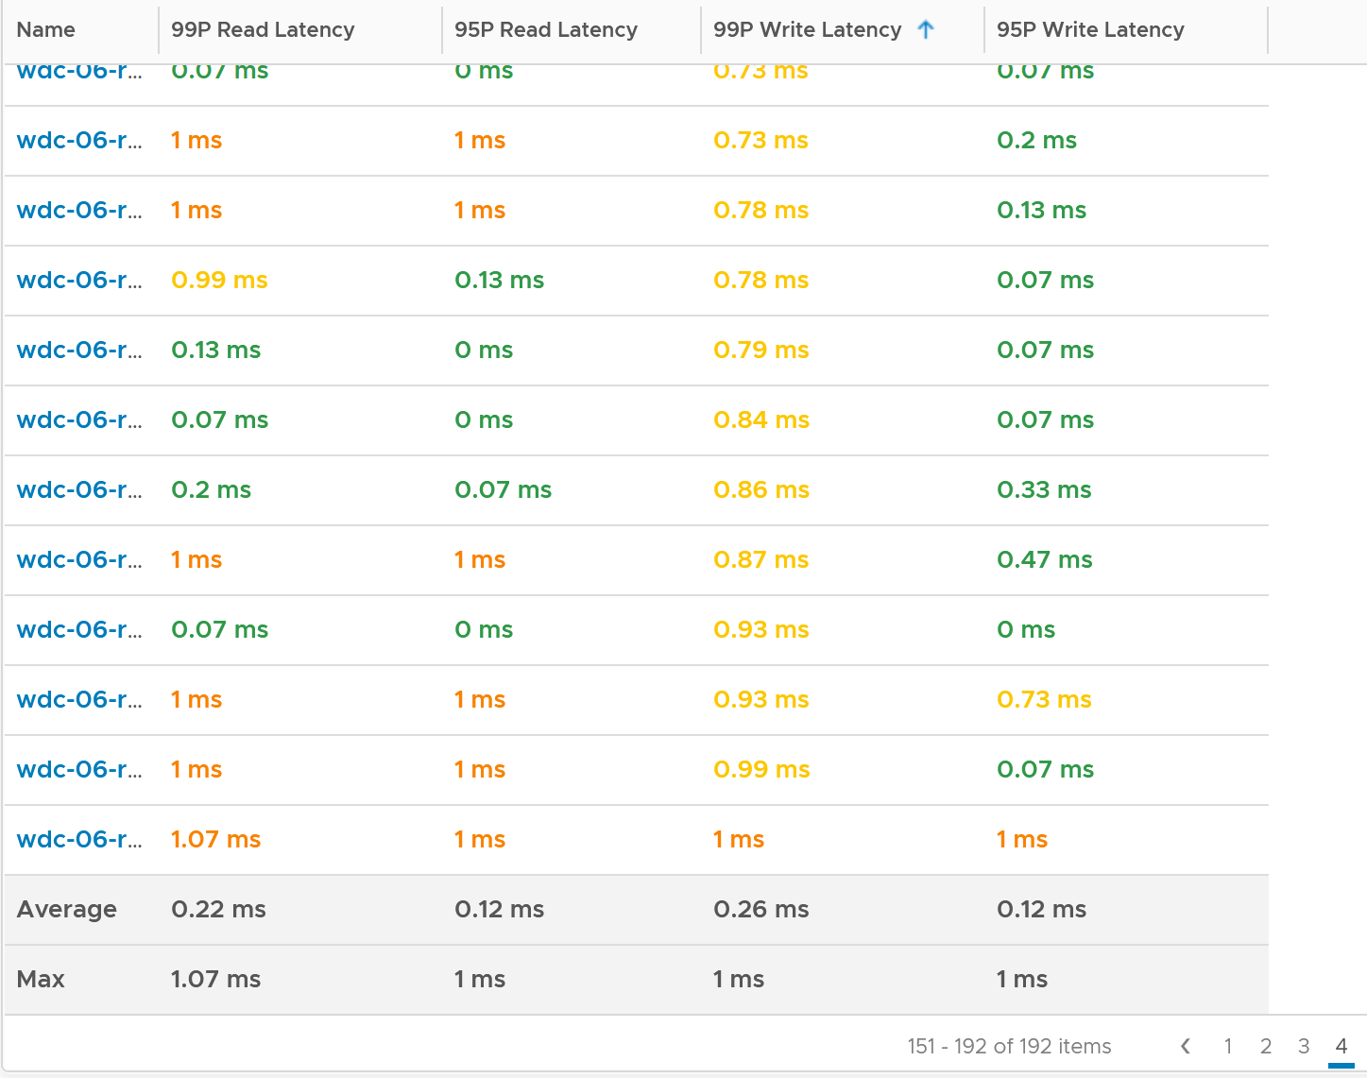
Task: Open pagination page 1
Action: click(1228, 1046)
